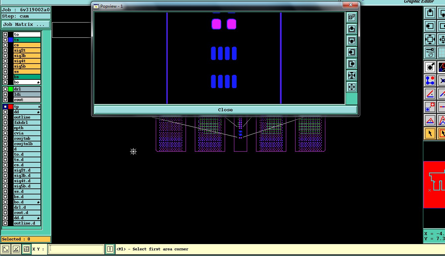Screen dimensions: 445x256
Task: Select the sig5b layer row
Action: tap(27, 66)
